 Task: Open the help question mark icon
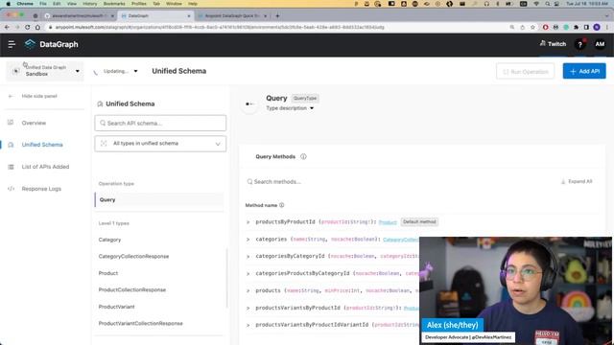click(x=579, y=45)
